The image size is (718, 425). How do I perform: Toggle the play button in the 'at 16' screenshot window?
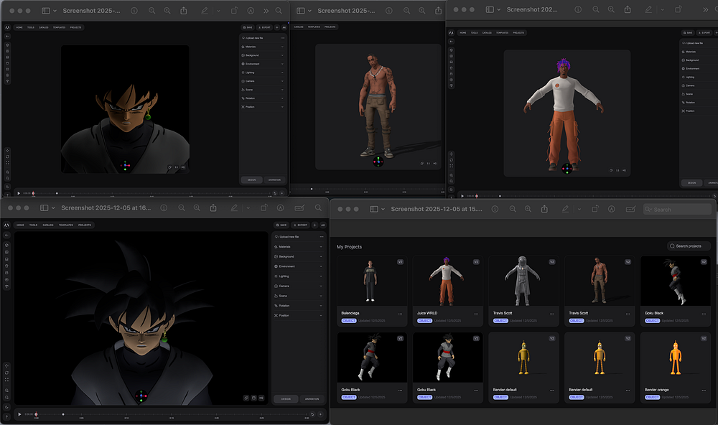click(19, 414)
